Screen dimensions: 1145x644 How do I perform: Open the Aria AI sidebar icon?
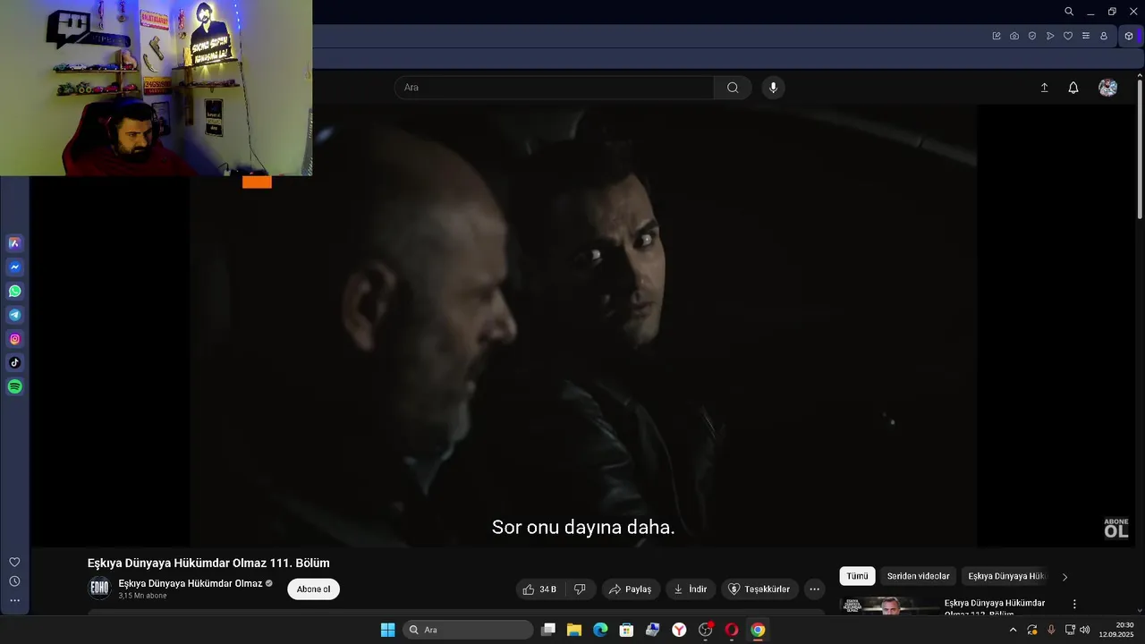pyautogui.click(x=15, y=243)
